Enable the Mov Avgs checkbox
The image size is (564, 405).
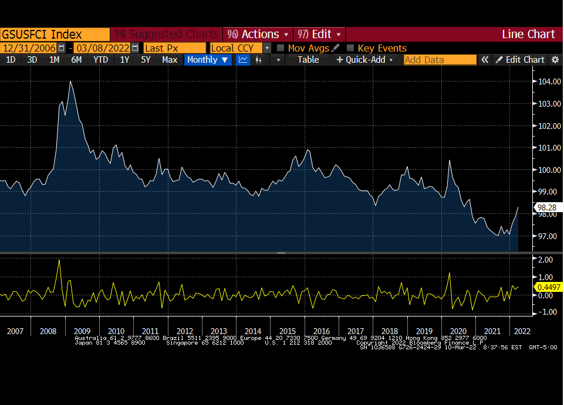click(x=281, y=48)
